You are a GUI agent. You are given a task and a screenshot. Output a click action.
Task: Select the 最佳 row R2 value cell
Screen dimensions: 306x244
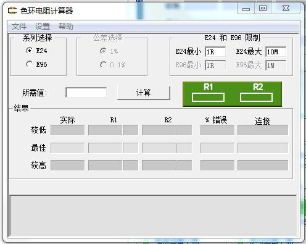click(159, 148)
